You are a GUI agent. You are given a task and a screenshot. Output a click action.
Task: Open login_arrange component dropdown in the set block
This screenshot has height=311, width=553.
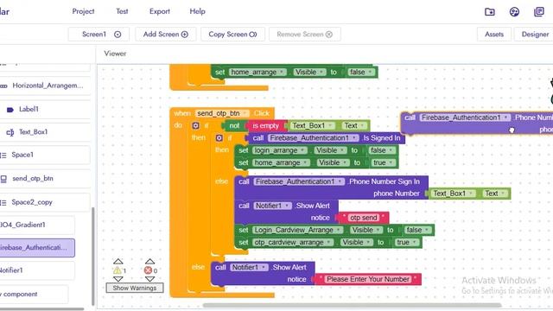[279, 150]
